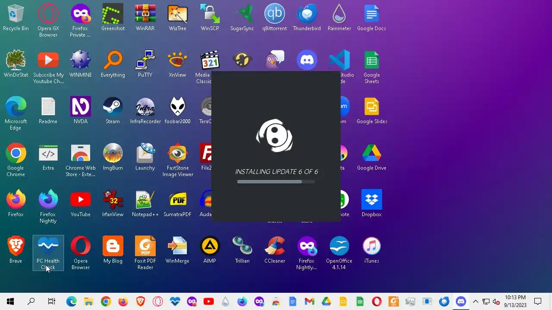The image size is (552, 310).
Task: Select the Everything search desktop shortcut
Action: pos(113,65)
